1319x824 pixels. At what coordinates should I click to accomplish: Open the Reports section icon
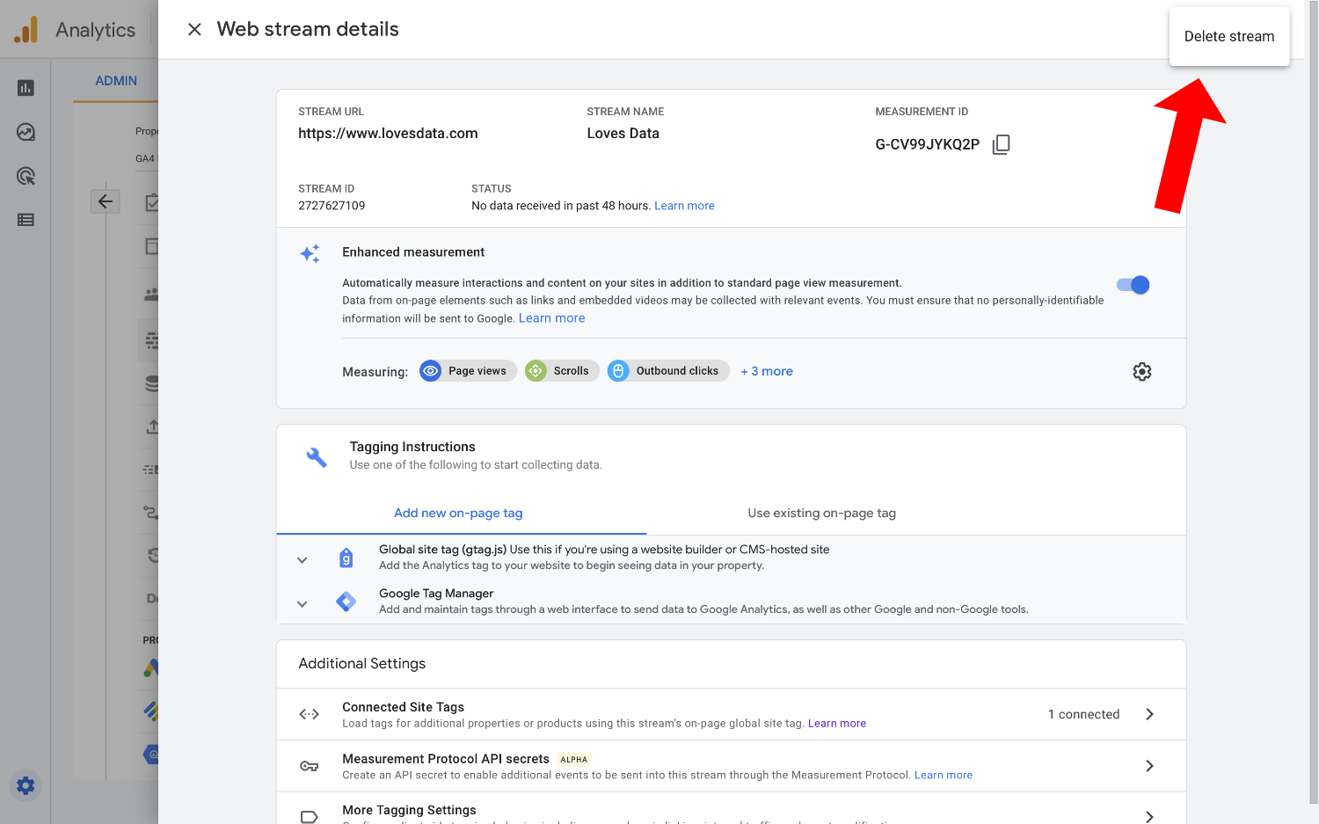[25, 88]
